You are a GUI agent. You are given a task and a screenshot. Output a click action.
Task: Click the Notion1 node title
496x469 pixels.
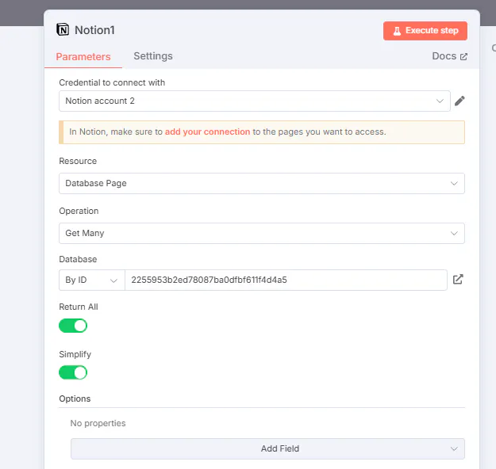[94, 30]
